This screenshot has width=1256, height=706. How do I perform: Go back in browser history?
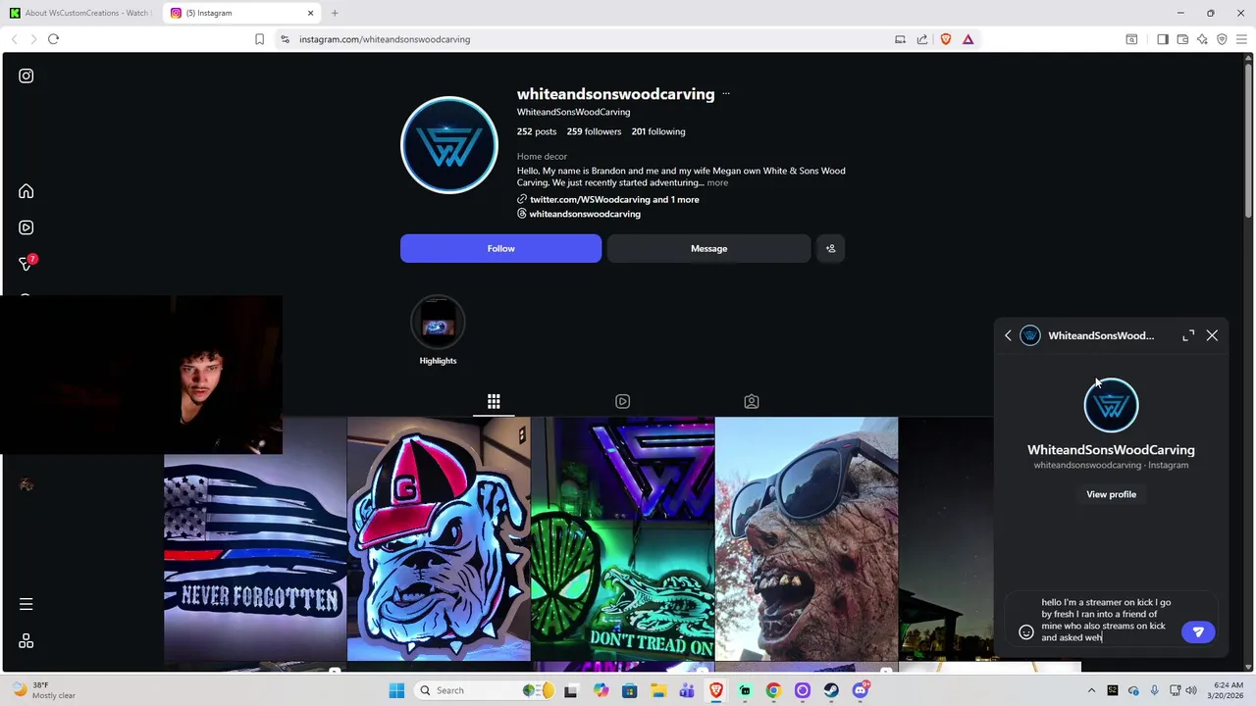click(14, 39)
